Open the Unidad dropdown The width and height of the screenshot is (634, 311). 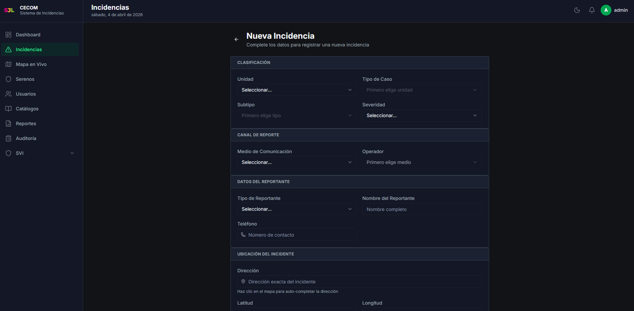tap(297, 90)
